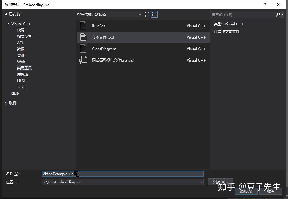Select the 调试器可视化文件(.natvis) template icon
This screenshot has width=288, height=199.
[x=83, y=60]
